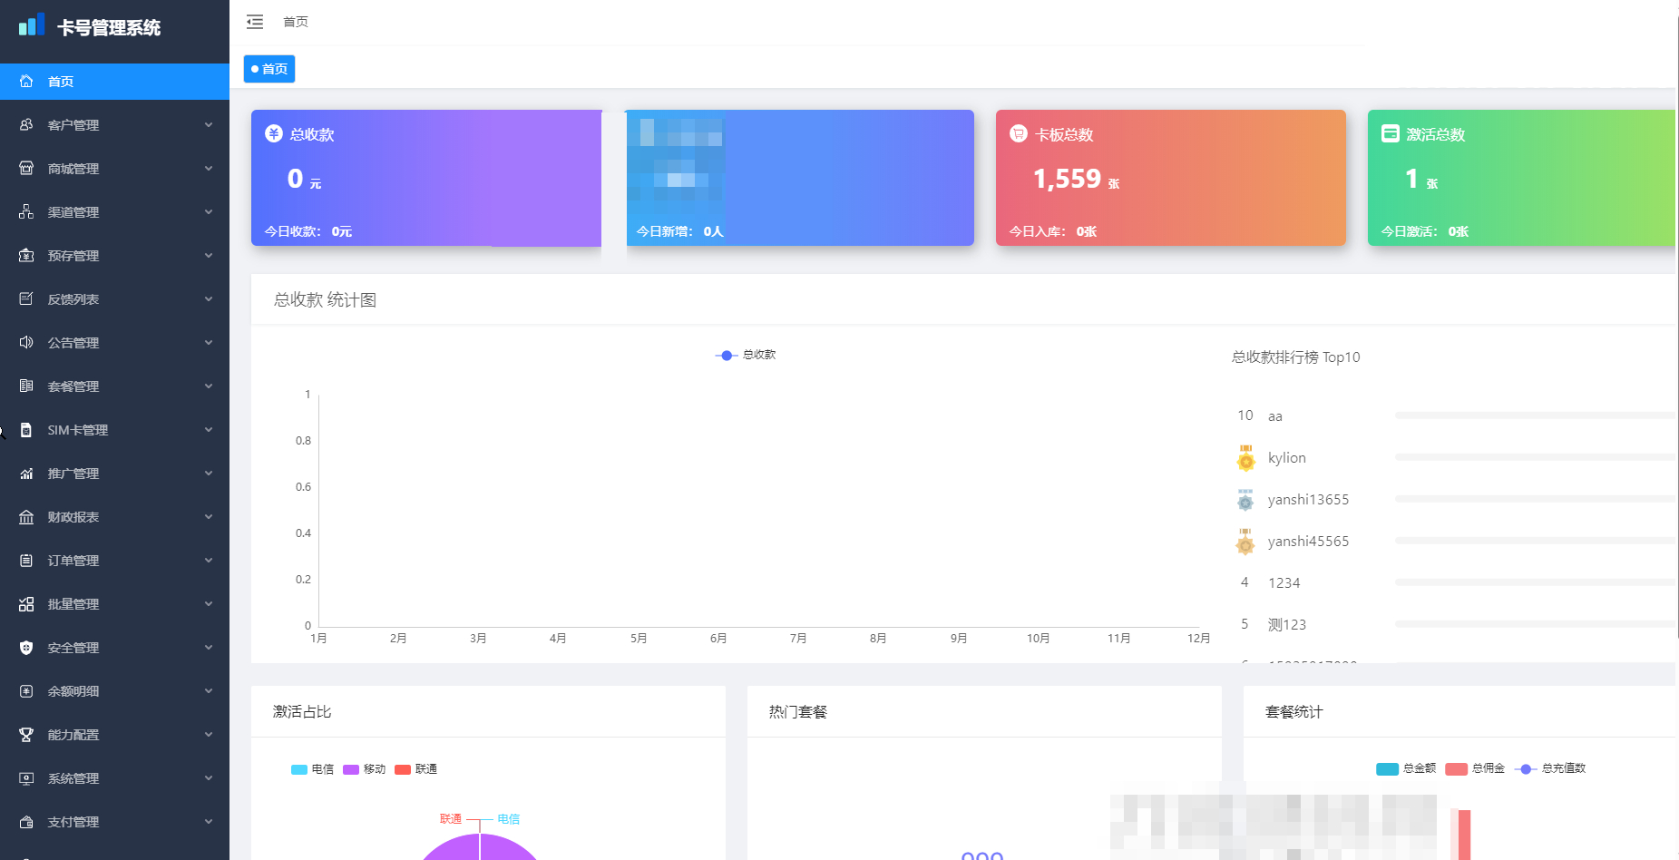Click the 商城管理 shop icon
The image size is (1679, 860).
point(26,168)
